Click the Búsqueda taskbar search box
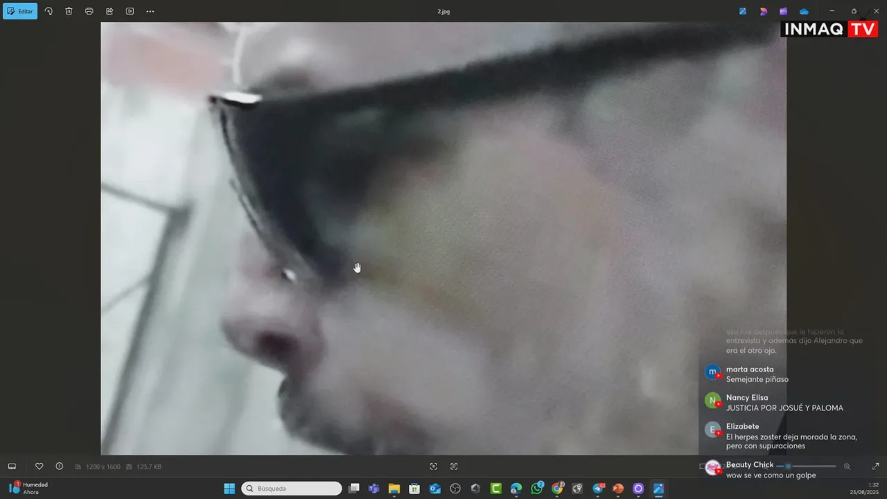This screenshot has height=499, width=887. [x=292, y=489]
